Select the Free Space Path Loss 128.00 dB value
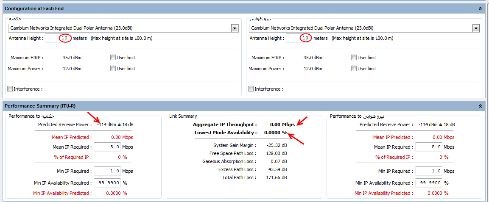The height and width of the screenshot is (202, 489). click(276, 153)
